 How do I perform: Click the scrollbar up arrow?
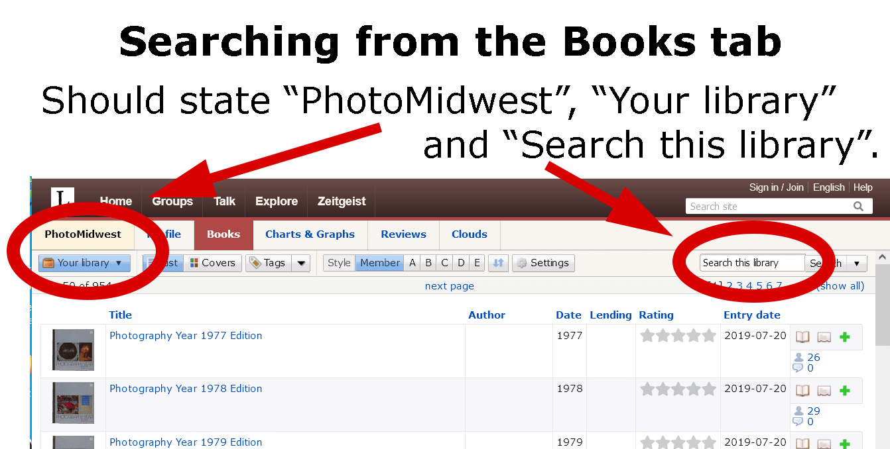click(x=883, y=257)
